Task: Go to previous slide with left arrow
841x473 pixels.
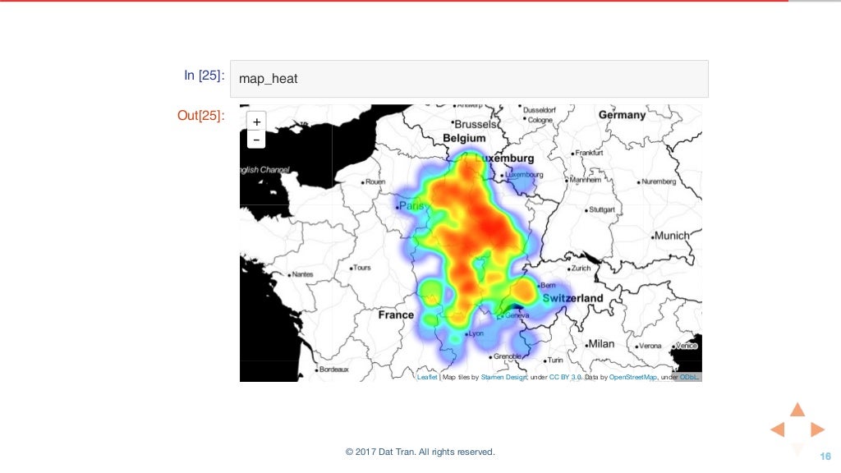Action: (x=778, y=429)
